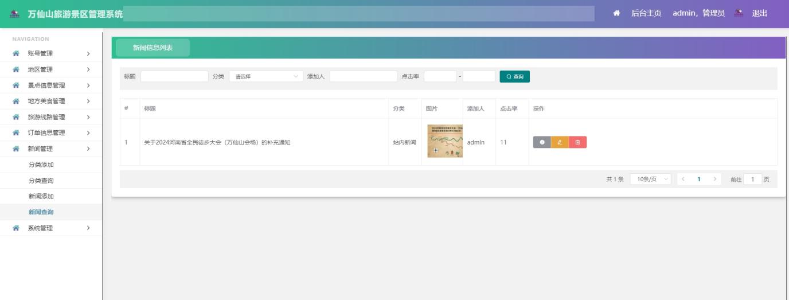Click the 共 1 条 total count text
Screen dimensions: 789x300
coord(615,180)
